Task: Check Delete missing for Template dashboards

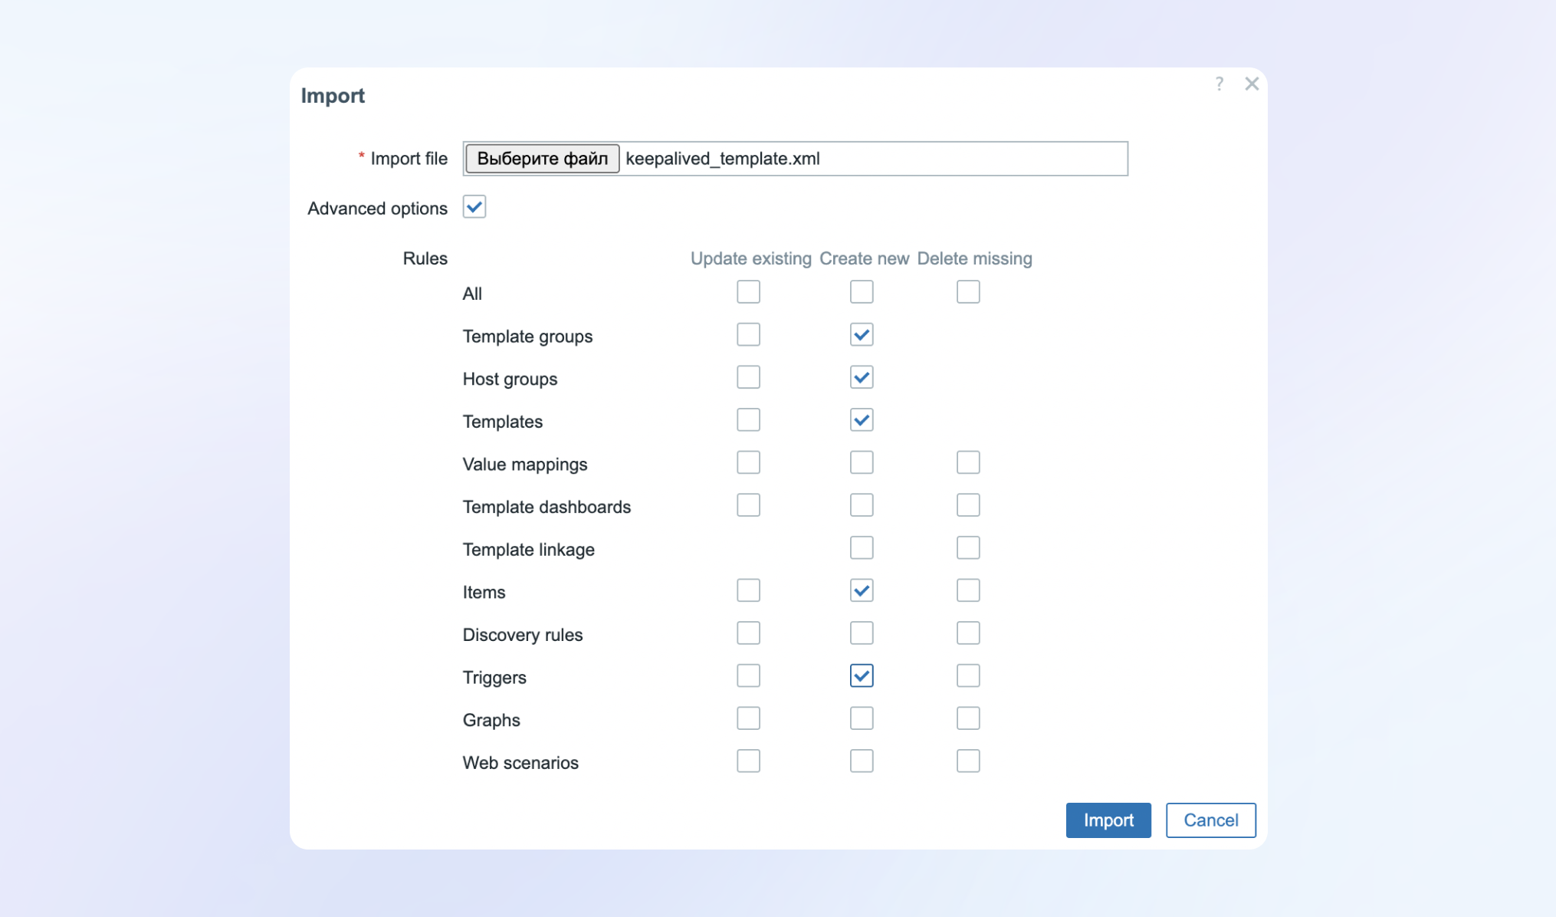Action: (x=967, y=505)
